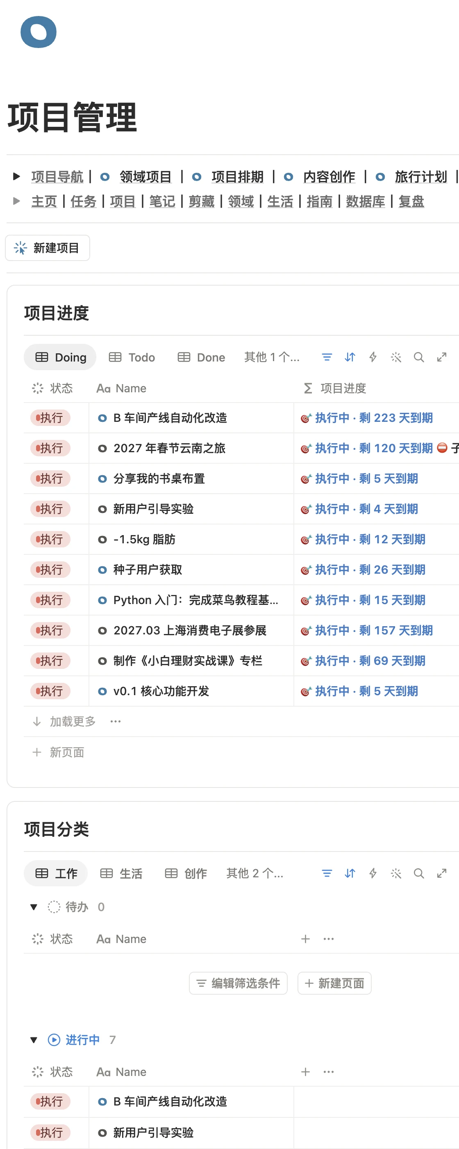459x1149 pixels.
Task: Click the 执行 status tag of 种子用户获取
Action: (50, 570)
